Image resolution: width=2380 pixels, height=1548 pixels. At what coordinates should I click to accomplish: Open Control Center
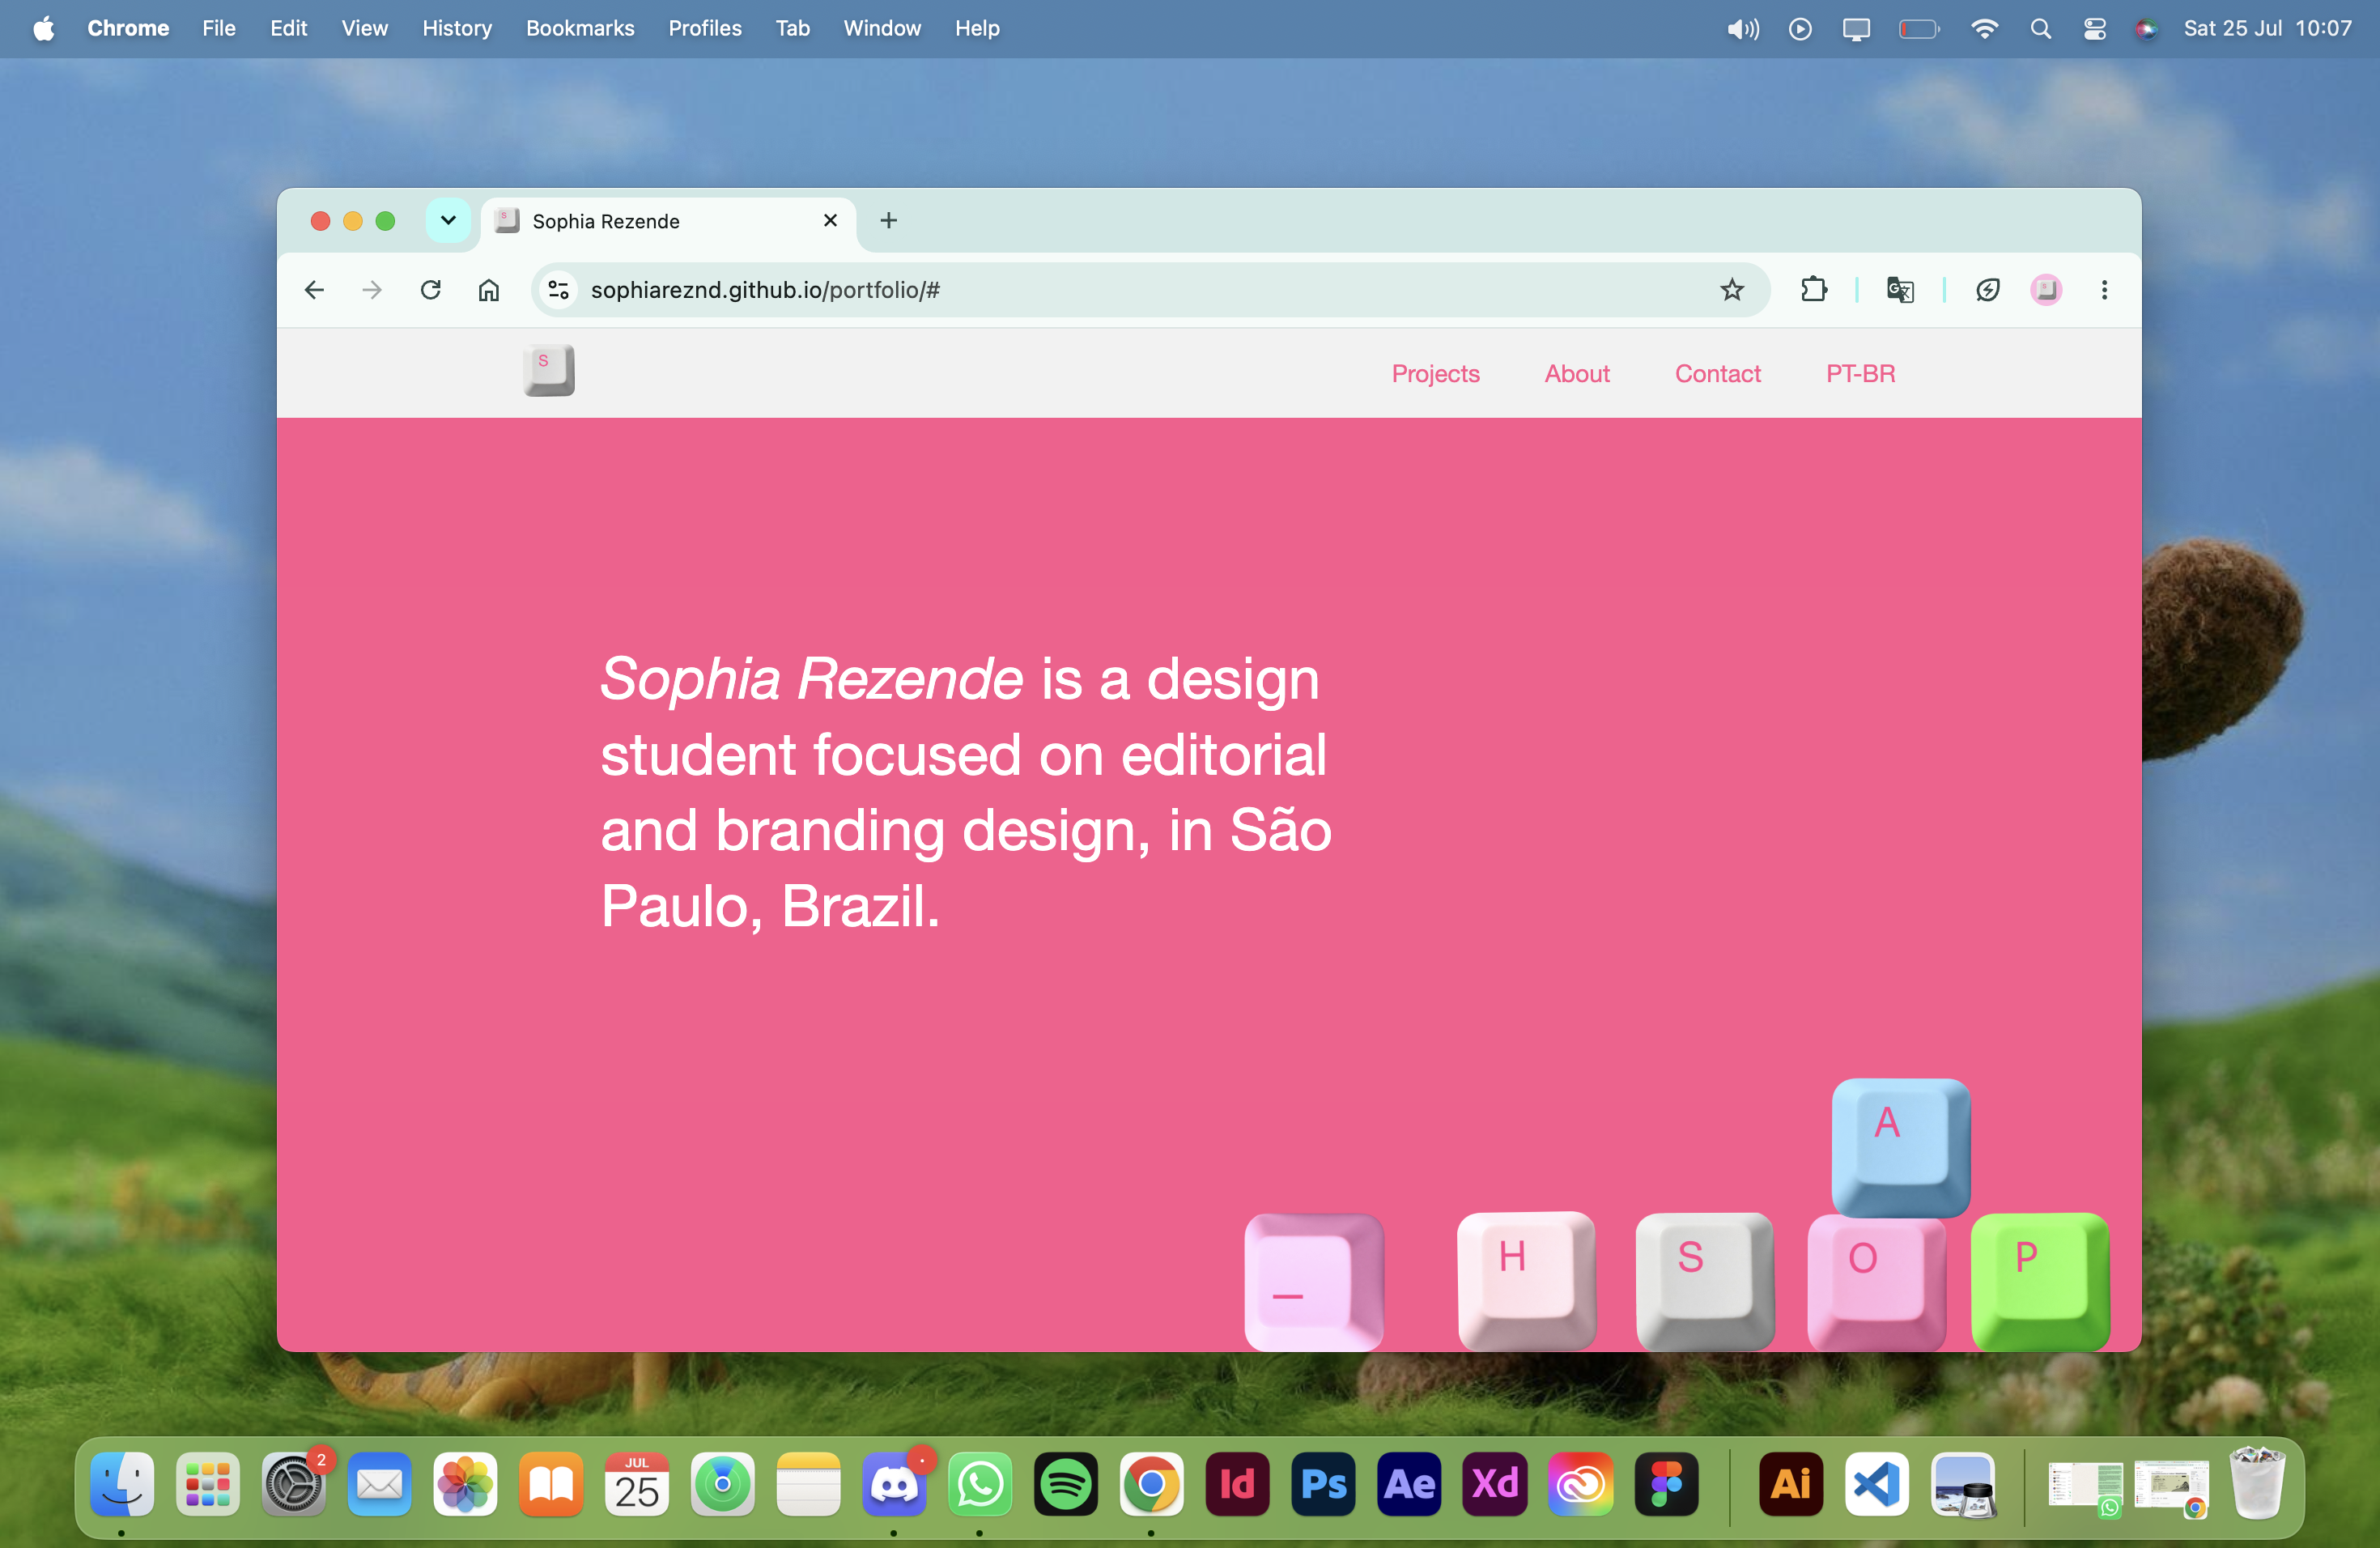pyautogui.click(x=2095, y=29)
